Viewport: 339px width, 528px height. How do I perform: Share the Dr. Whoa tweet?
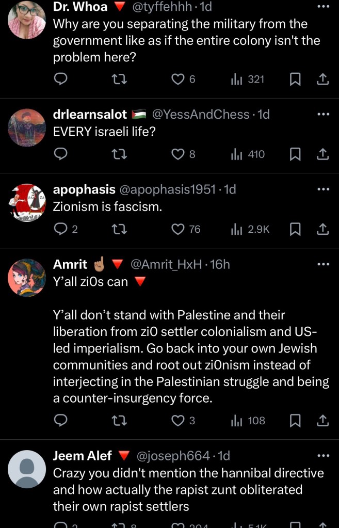[322, 79]
